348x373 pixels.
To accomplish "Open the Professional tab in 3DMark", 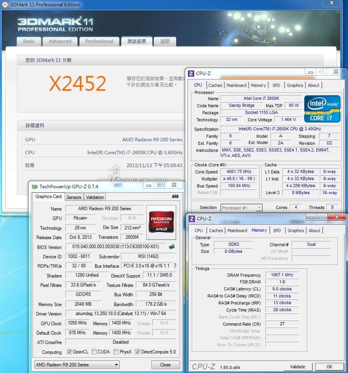I will click(x=99, y=41).
